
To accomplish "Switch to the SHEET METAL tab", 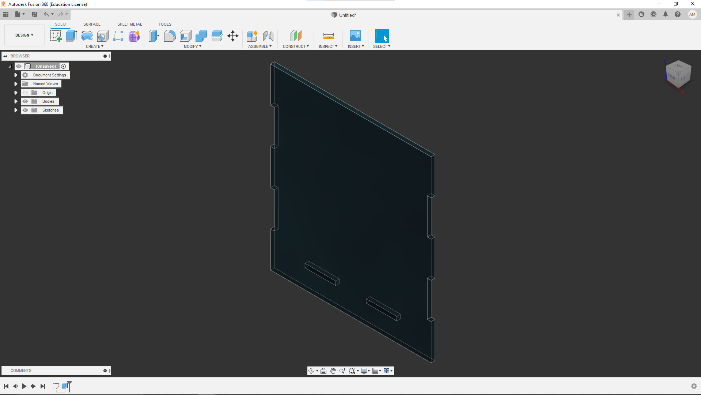I will click(x=130, y=24).
